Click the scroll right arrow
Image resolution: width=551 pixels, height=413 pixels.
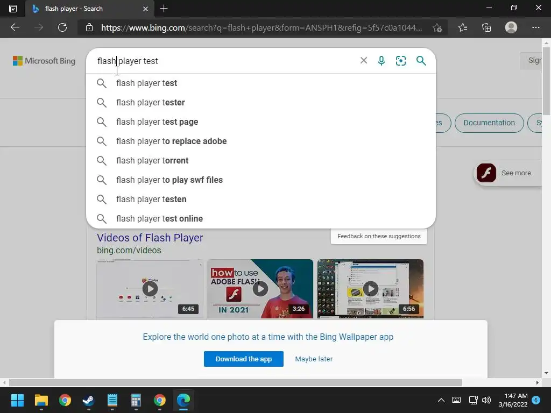(538, 382)
